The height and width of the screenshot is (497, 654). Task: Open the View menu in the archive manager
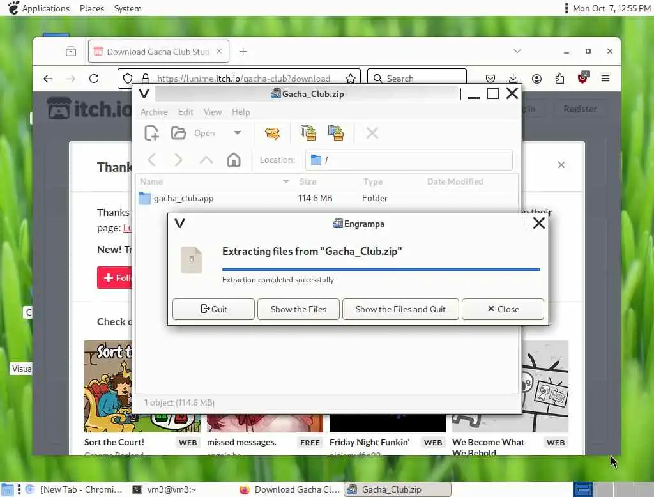pos(212,112)
